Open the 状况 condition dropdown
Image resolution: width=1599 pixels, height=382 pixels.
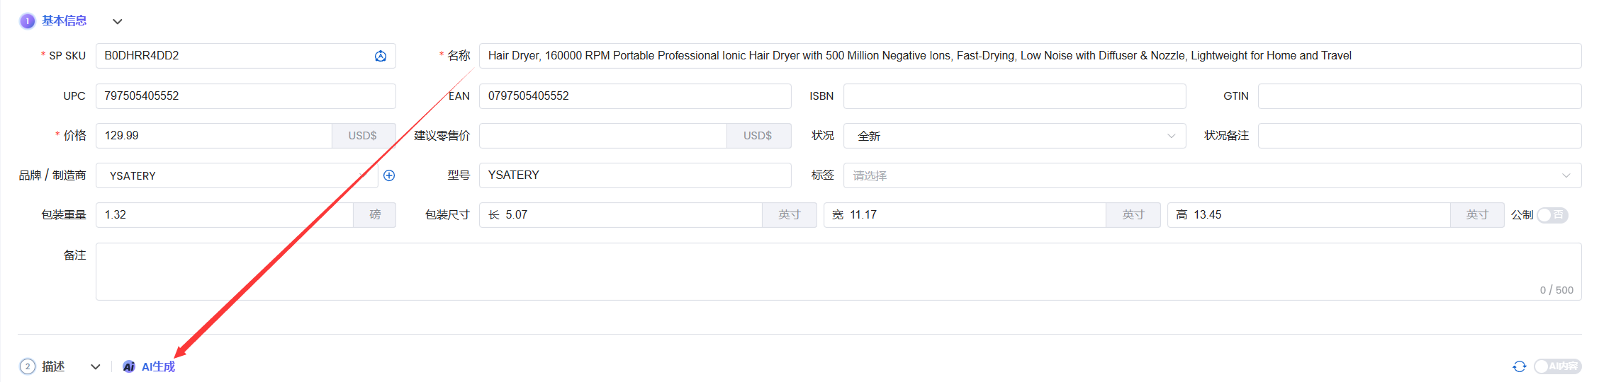click(x=1014, y=136)
